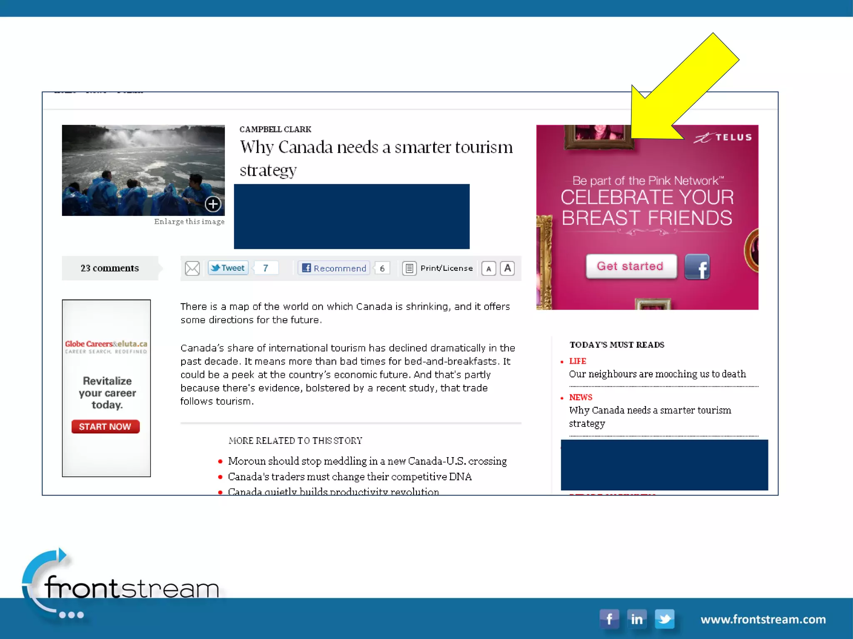
Task: Click Get started in pink ad
Action: (631, 266)
